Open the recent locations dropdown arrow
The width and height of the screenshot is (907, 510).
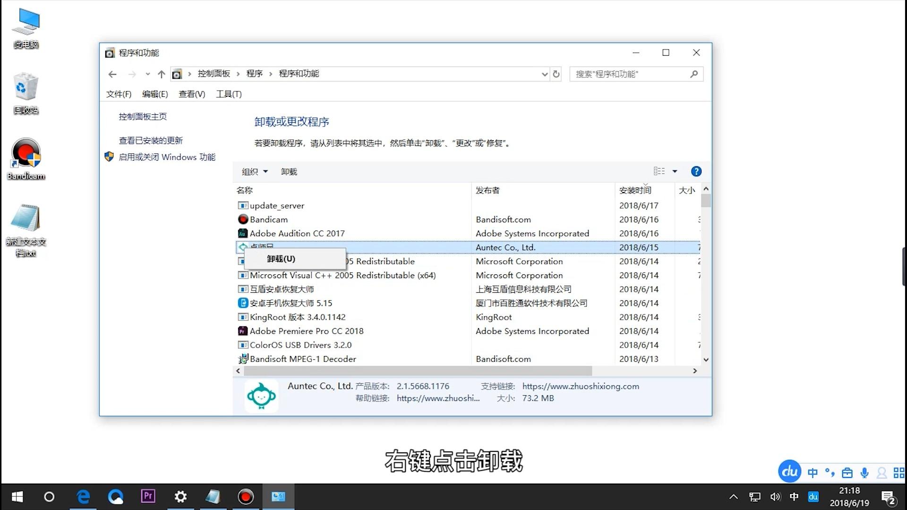(147, 74)
